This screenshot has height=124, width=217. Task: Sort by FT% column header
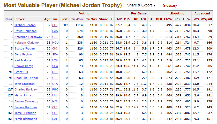click(187, 19)
